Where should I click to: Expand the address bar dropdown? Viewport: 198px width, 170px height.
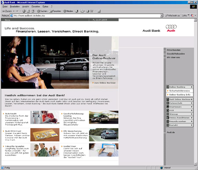pos(161,15)
